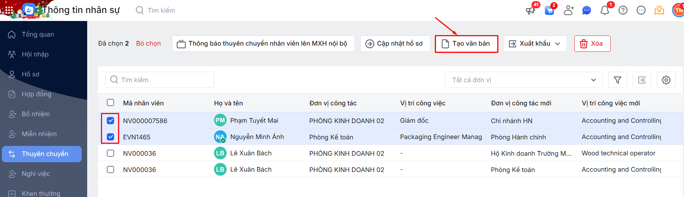
Task: Click the megaphone announcements icon
Action: pyautogui.click(x=530, y=10)
